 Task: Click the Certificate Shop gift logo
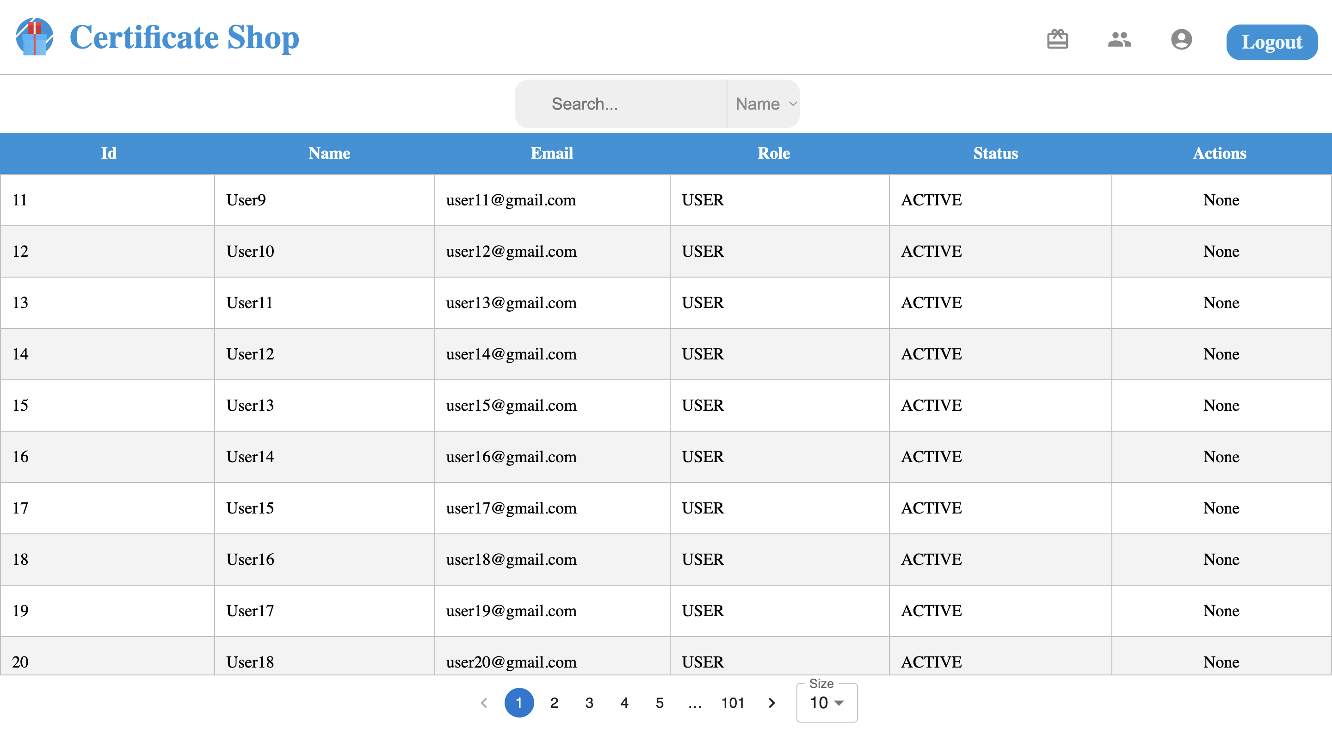click(34, 37)
